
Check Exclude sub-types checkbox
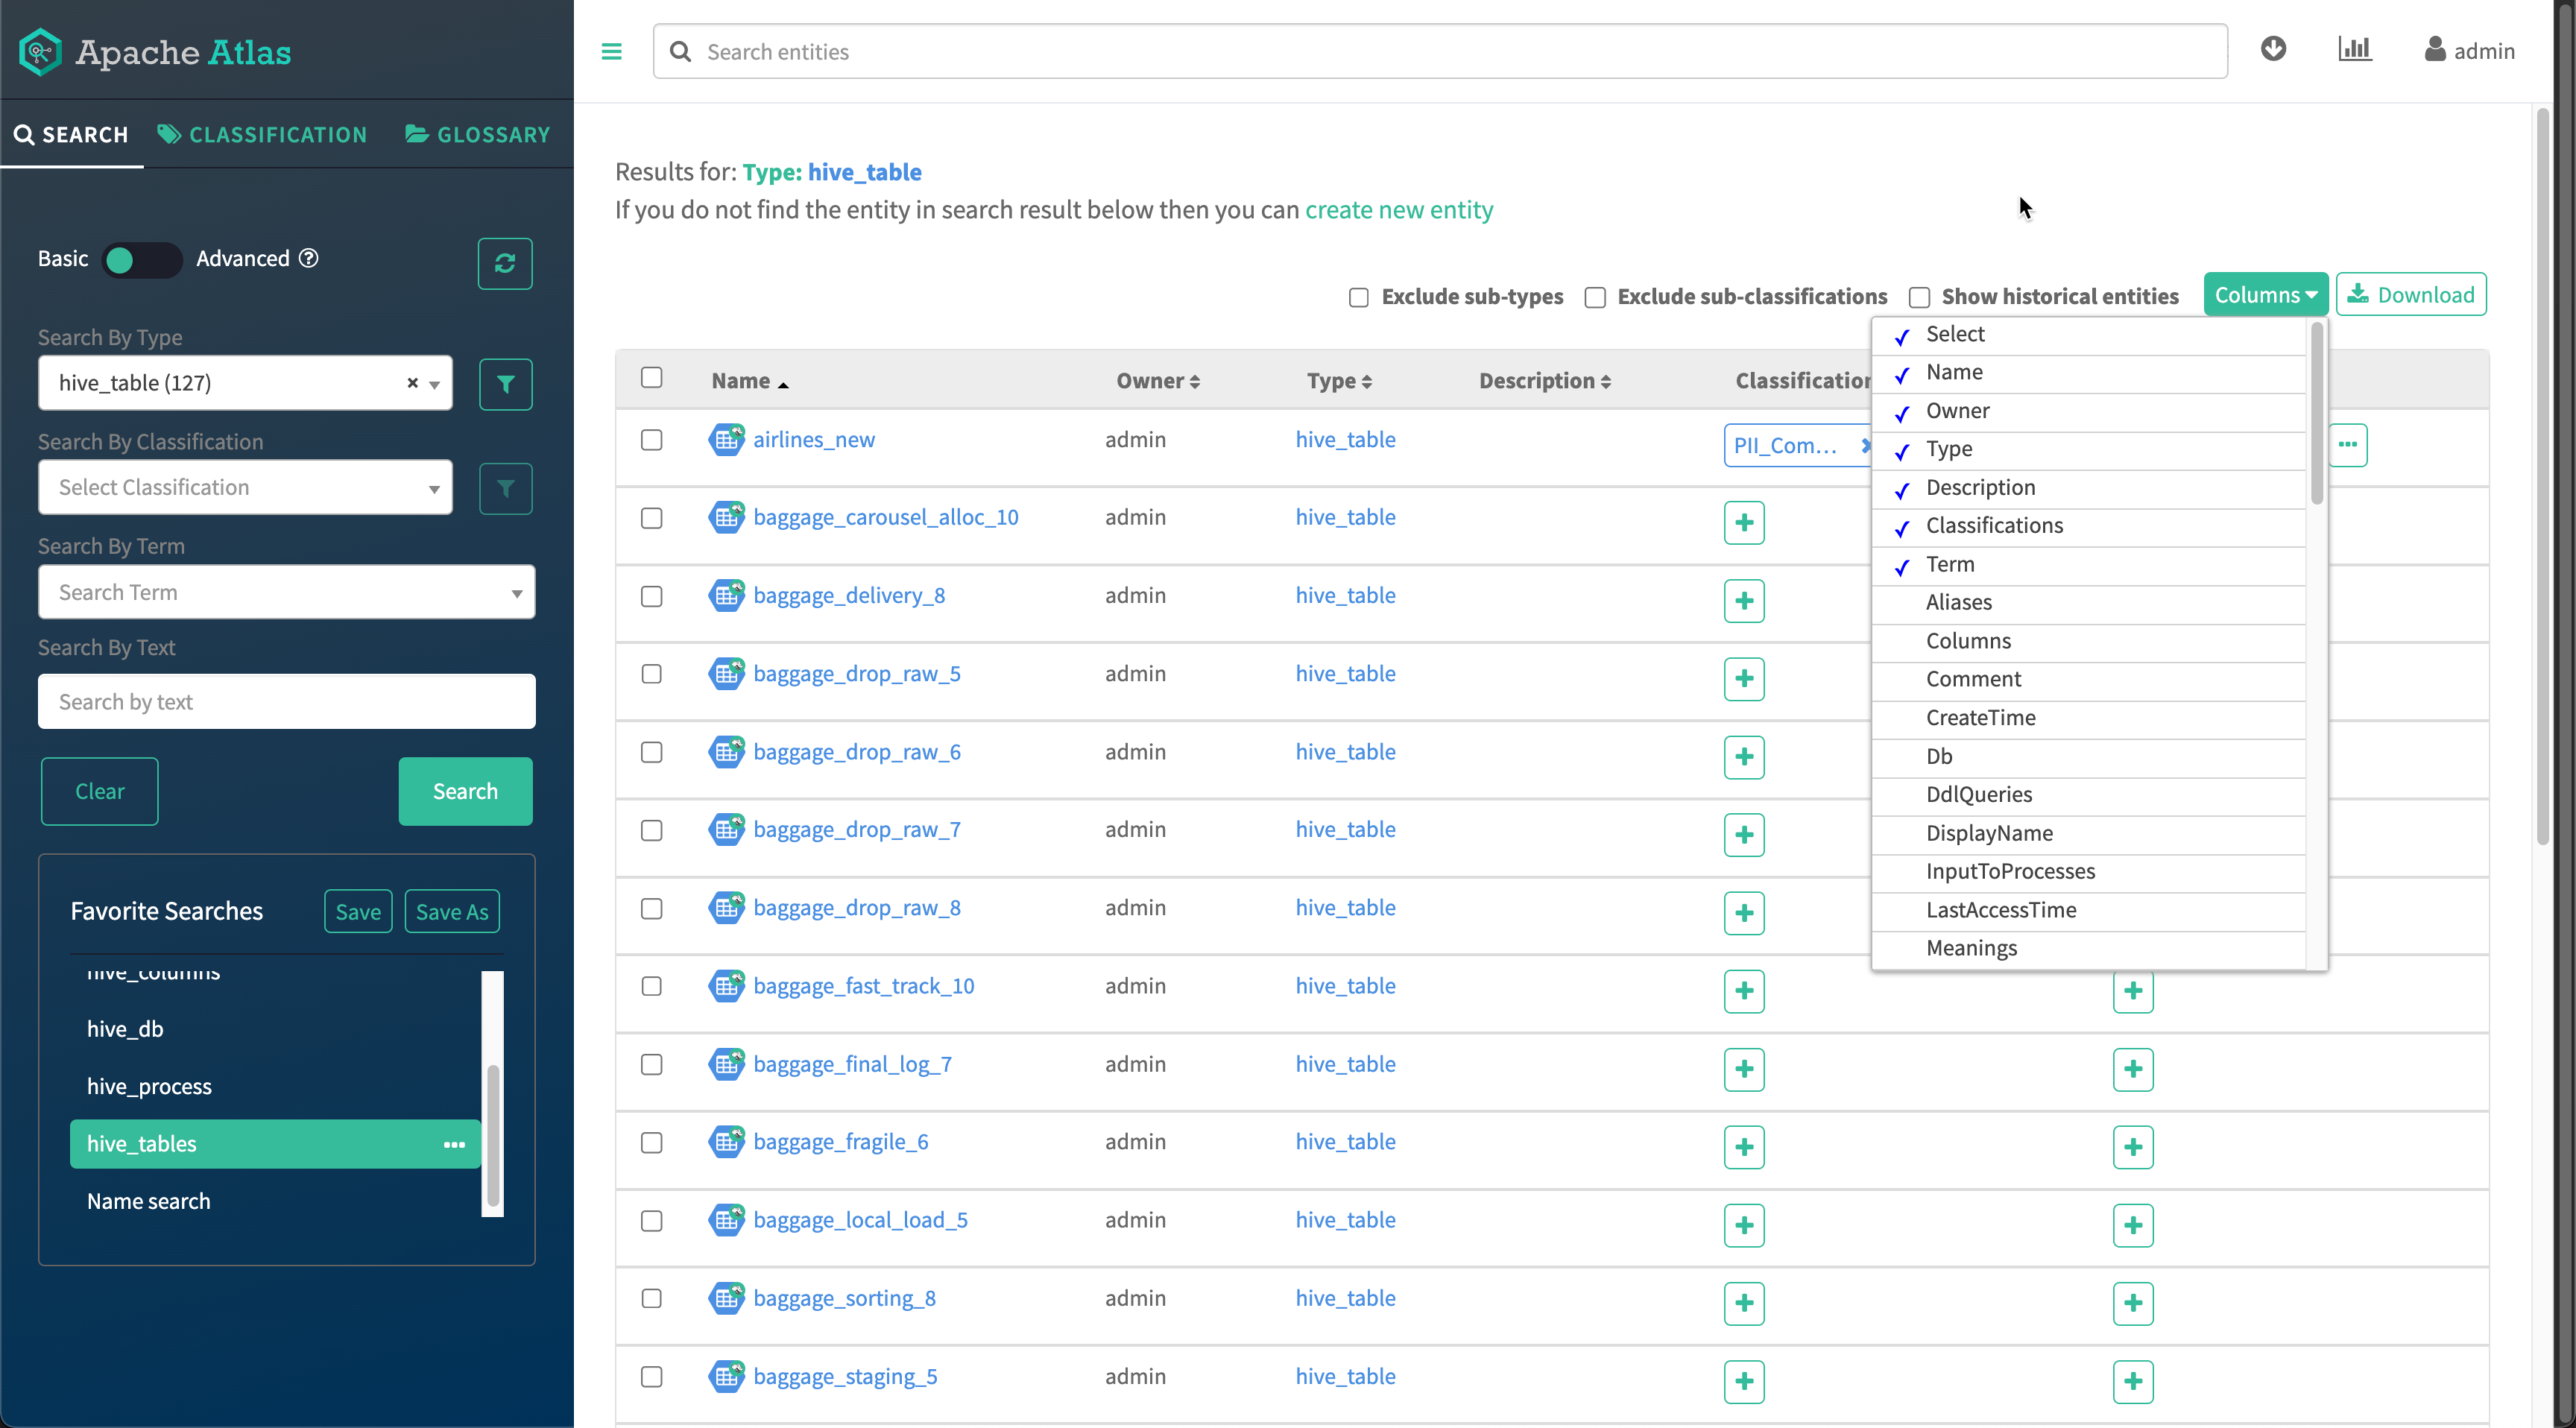coord(1358,297)
